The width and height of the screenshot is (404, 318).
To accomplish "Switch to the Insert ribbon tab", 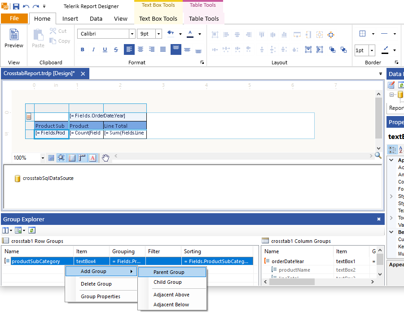I will click(x=70, y=18).
